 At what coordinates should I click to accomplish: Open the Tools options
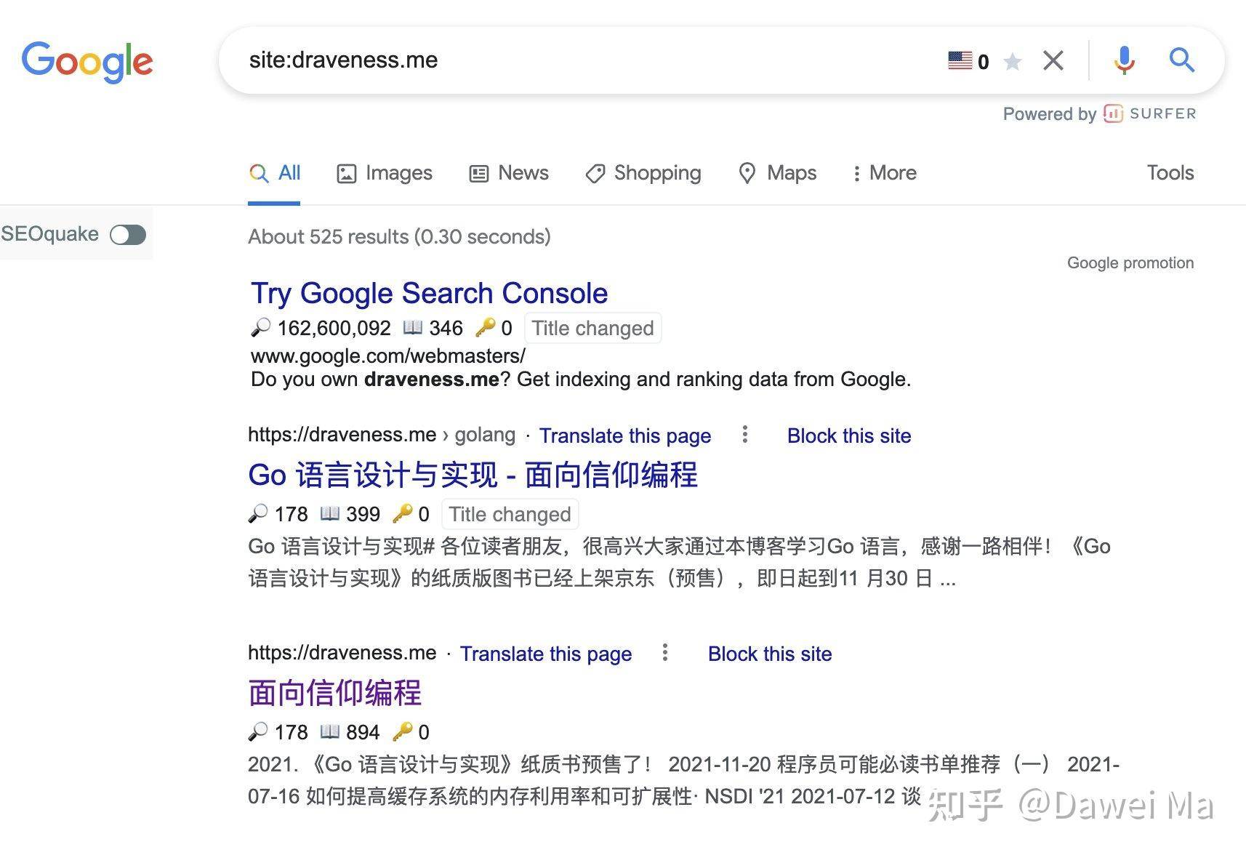coord(1170,173)
